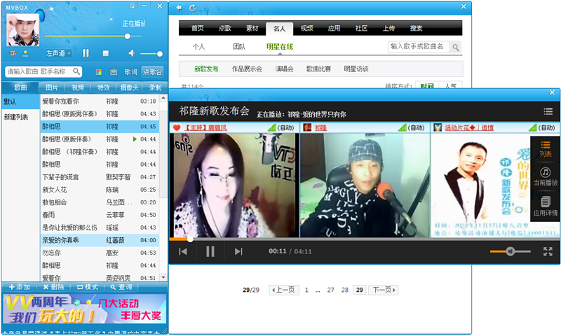Click the singer search magnifier button
Viewport: 561px width, 336px height.
tap(455, 47)
